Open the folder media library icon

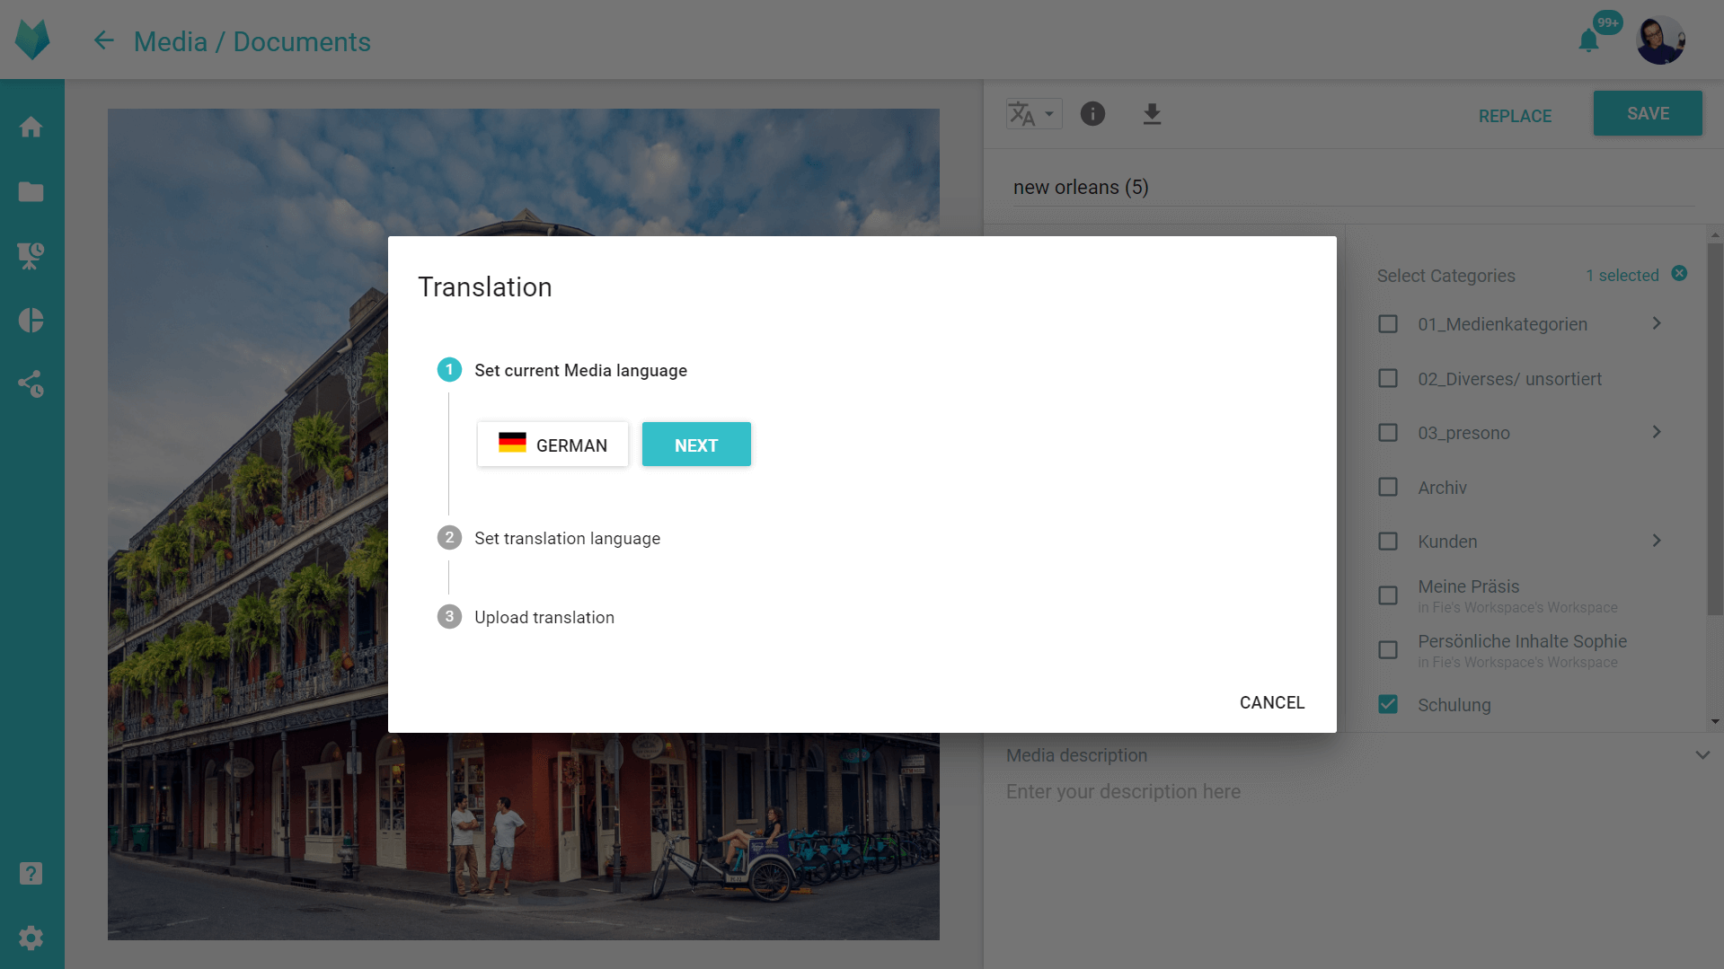(x=31, y=191)
